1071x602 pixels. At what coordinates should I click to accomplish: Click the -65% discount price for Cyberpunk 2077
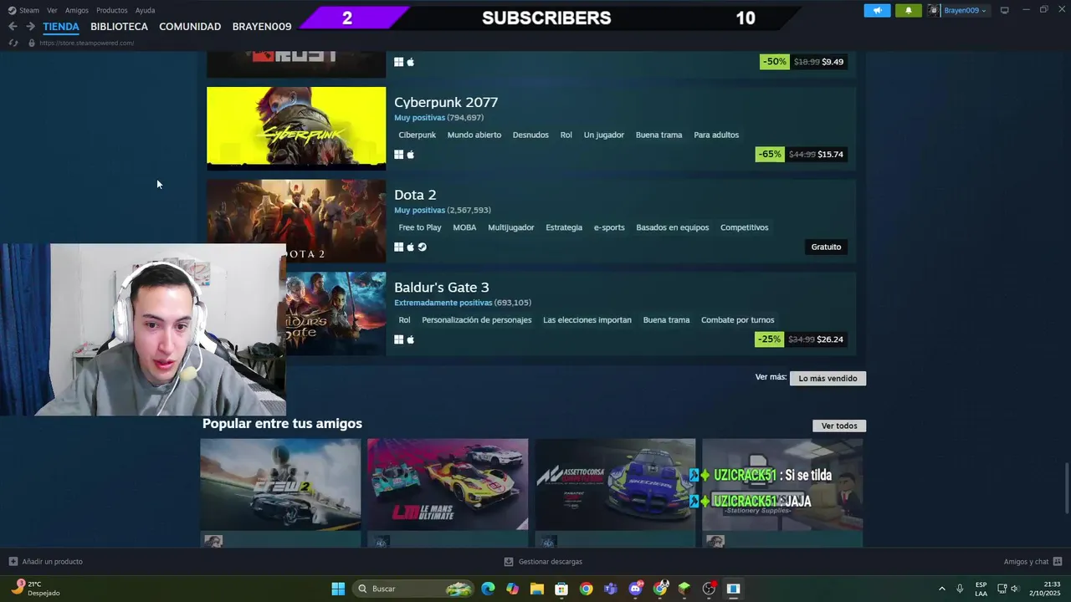pyautogui.click(x=802, y=154)
